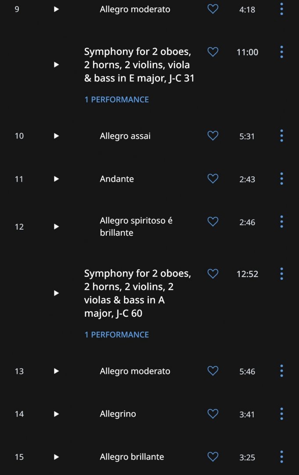299x475 pixels.
Task: Add Andante track to favorites
Action: tap(213, 179)
